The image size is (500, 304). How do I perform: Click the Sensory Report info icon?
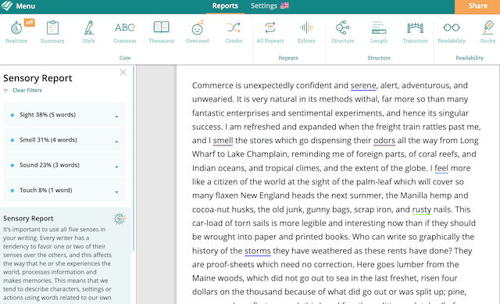click(120, 219)
